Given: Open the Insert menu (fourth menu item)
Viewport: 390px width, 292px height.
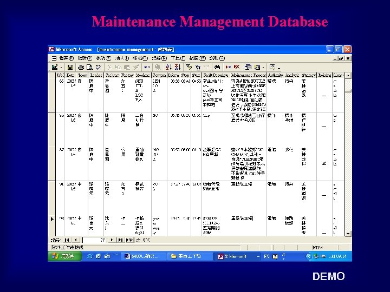Looking at the screenshot, I should (x=122, y=58).
